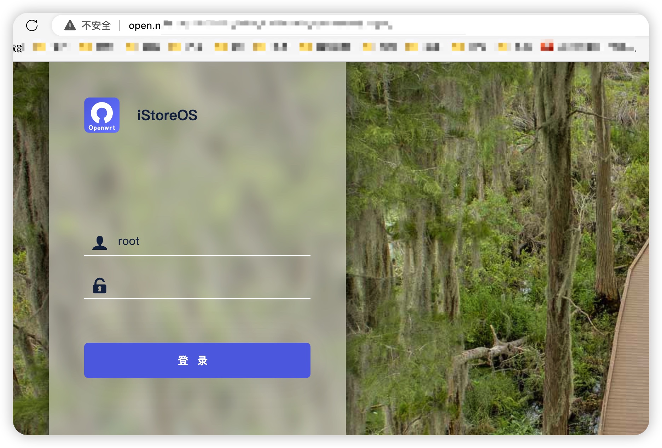Click the unlocked padlock password icon
Viewport: 662px width, 448px height.
pyautogui.click(x=100, y=286)
